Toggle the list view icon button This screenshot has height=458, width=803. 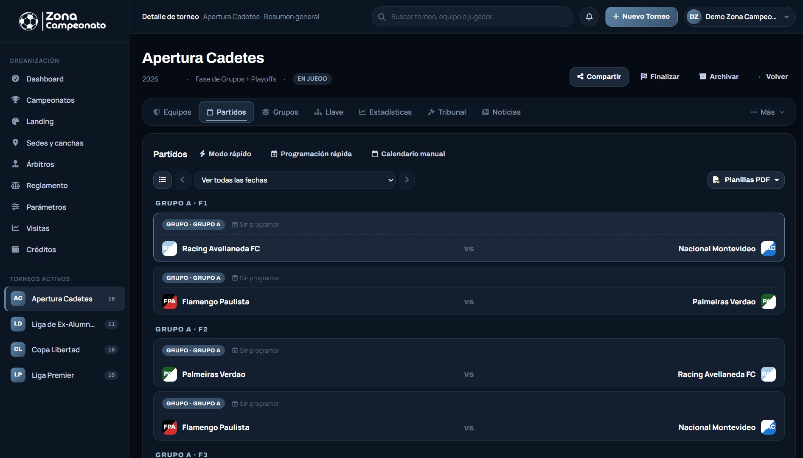[163, 180]
